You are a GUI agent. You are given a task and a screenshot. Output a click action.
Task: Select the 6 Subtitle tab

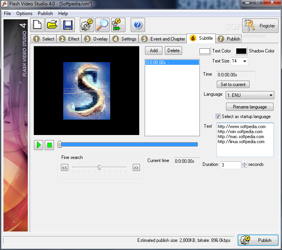point(201,38)
